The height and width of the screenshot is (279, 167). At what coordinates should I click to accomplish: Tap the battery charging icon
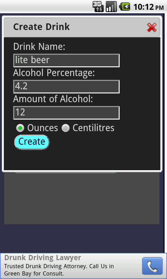point(125,7)
